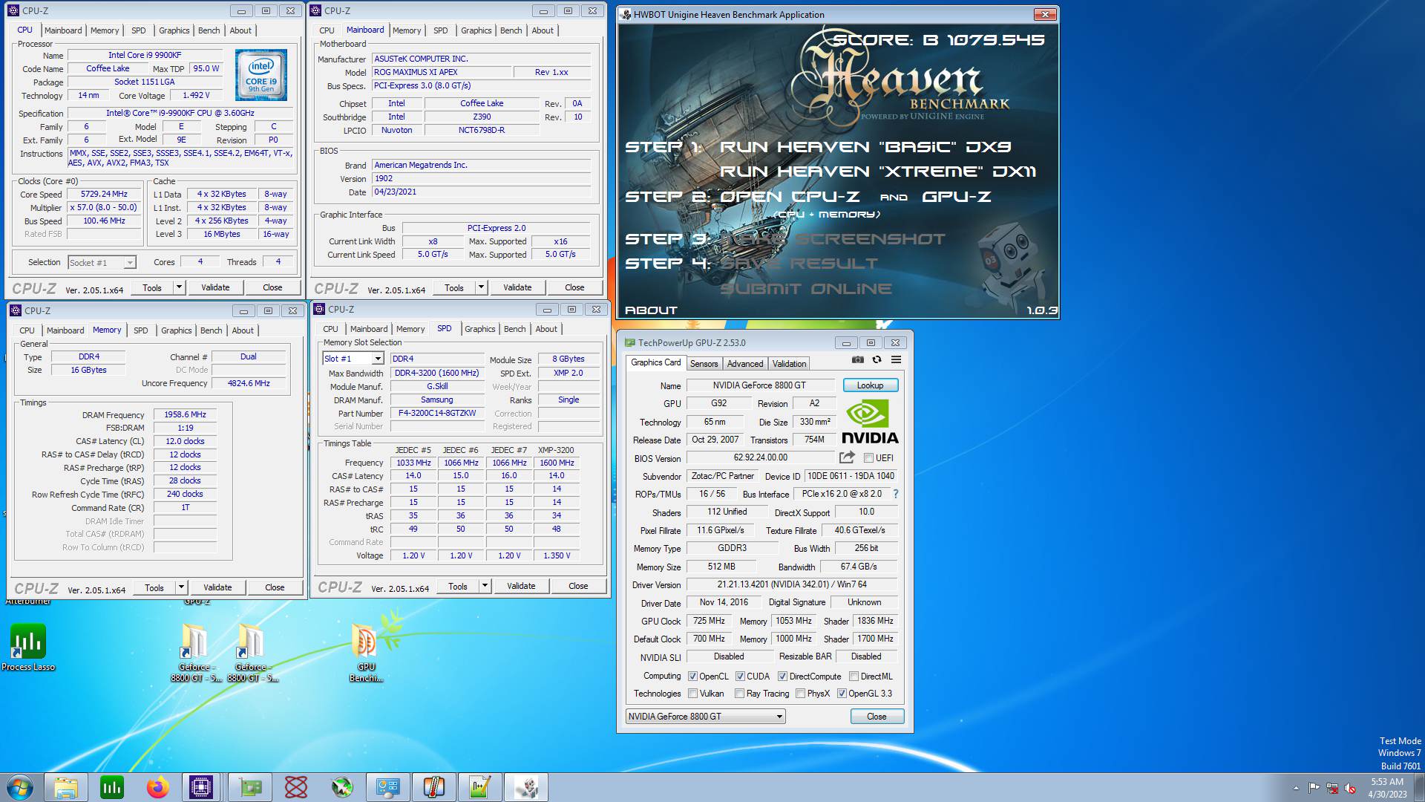Open the Windows Start menu orb

point(20,787)
